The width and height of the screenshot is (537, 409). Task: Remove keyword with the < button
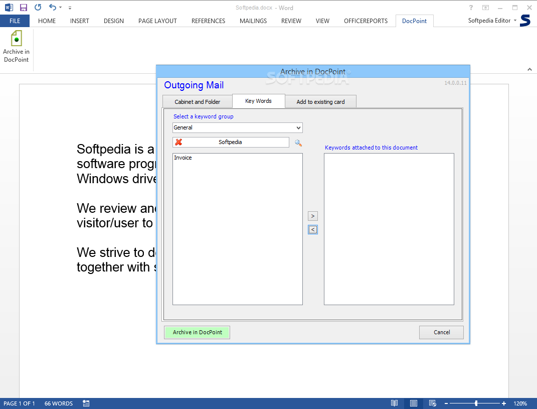click(x=313, y=230)
